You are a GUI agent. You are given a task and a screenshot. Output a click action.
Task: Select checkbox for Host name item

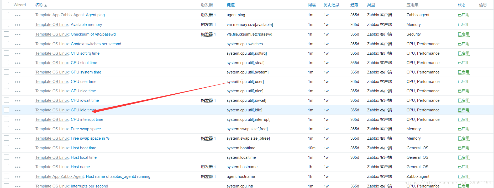pos(6,167)
